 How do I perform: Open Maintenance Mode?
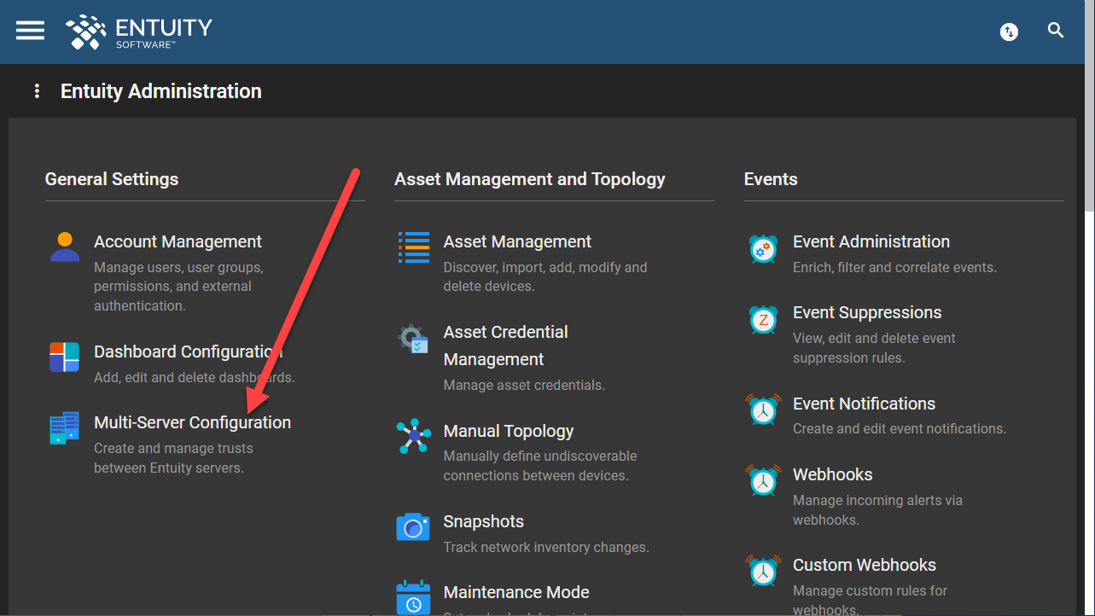(x=516, y=592)
